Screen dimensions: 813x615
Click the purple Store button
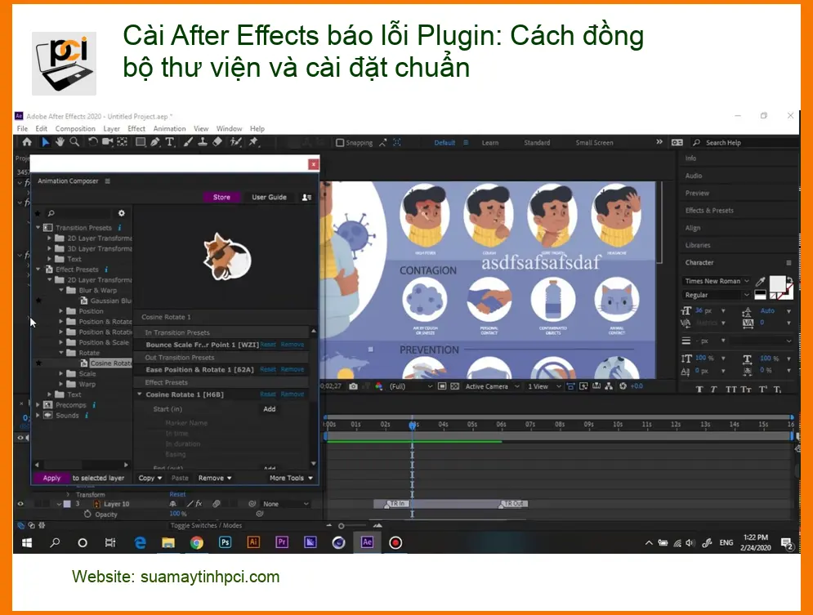pos(221,197)
